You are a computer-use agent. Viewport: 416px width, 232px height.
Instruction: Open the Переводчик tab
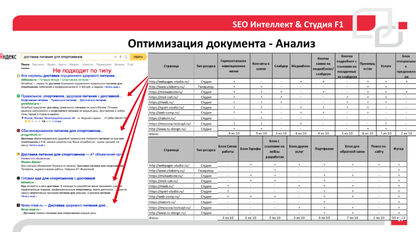[x=104, y=64]
